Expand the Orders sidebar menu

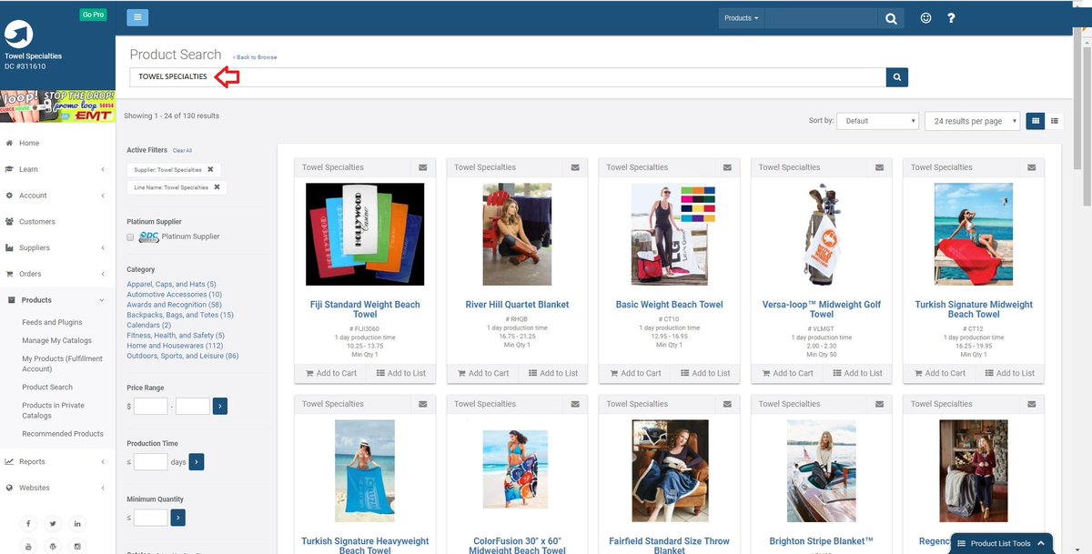click(56, 274)
